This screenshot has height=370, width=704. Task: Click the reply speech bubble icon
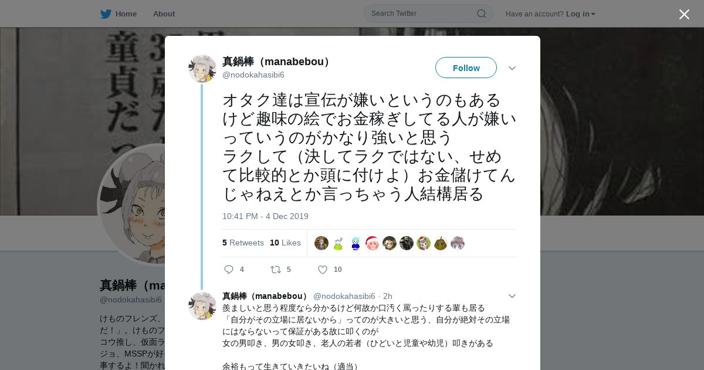click(229, 270)
